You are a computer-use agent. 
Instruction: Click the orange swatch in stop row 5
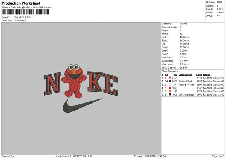coord(170,91)
